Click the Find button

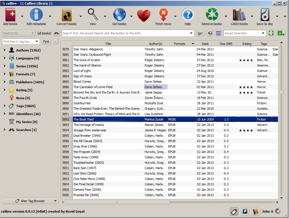(x=46, y=41)
